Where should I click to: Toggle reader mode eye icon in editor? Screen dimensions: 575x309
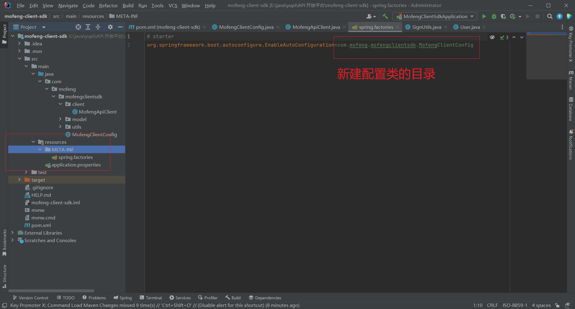(x=492, y=37)
